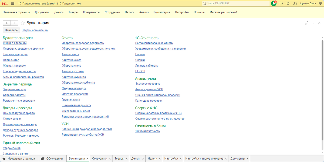
Task: Go back with the left arrow
Action: coord(7,23)
